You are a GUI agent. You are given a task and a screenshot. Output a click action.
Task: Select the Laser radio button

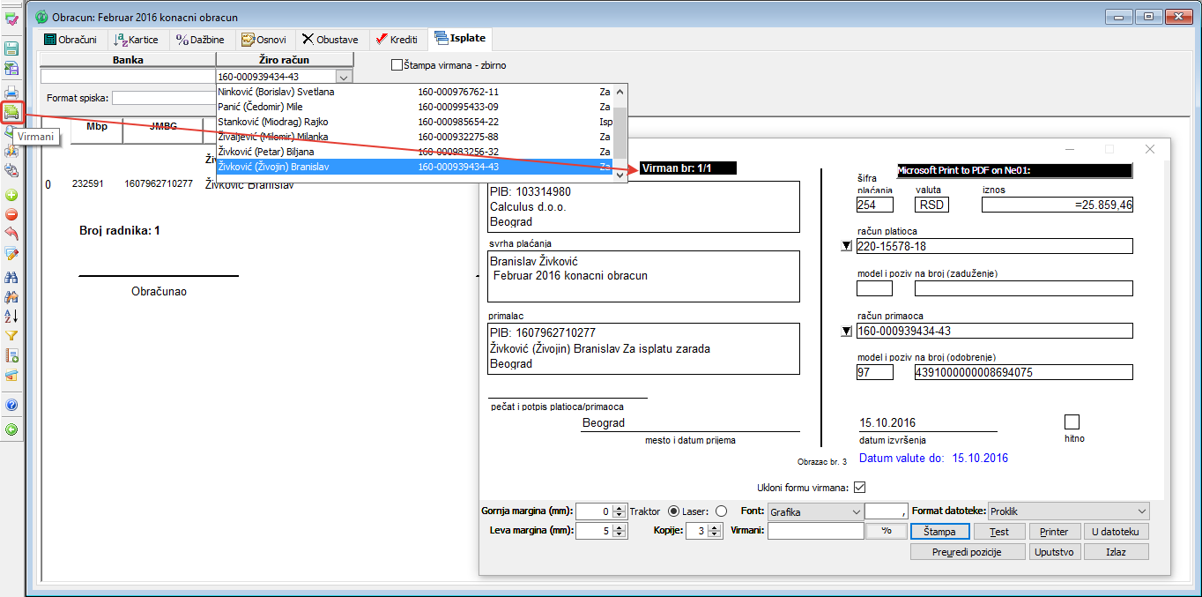point(722,511)
